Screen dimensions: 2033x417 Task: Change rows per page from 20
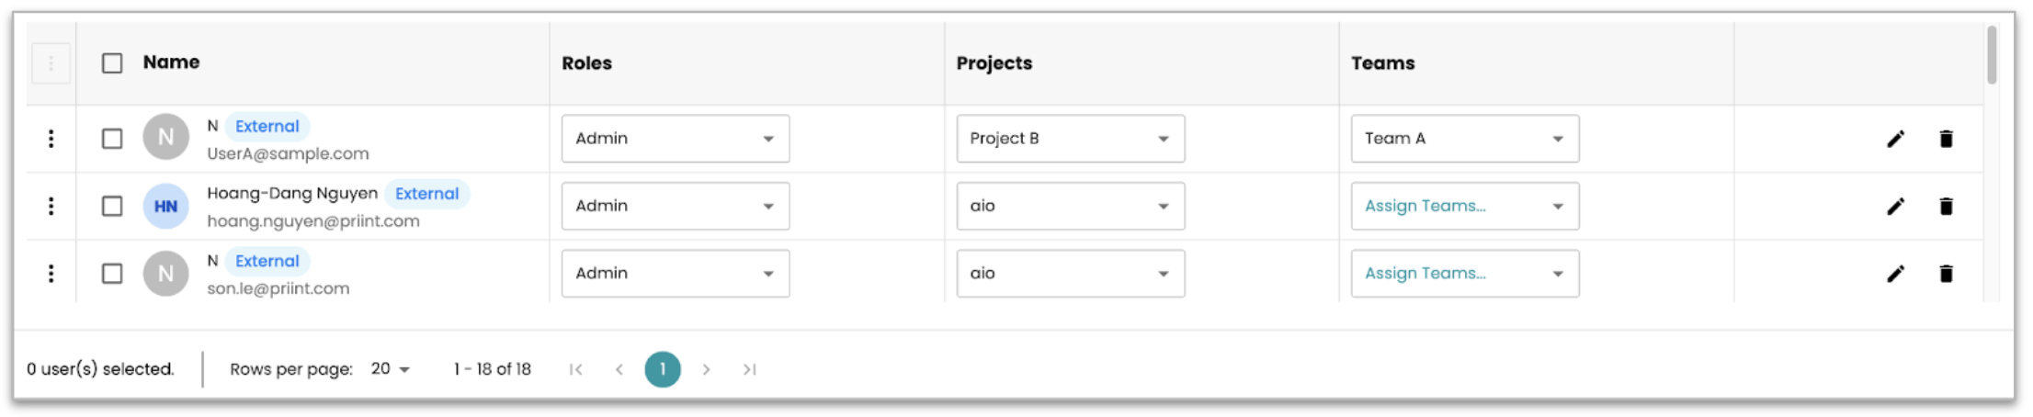(x=391, y=369)
